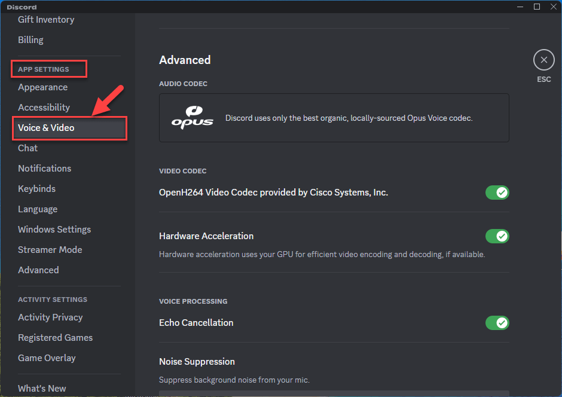Open the Appearance settings page
The height and width of the screenshot is (397, 562).
(x=42, y=87)
